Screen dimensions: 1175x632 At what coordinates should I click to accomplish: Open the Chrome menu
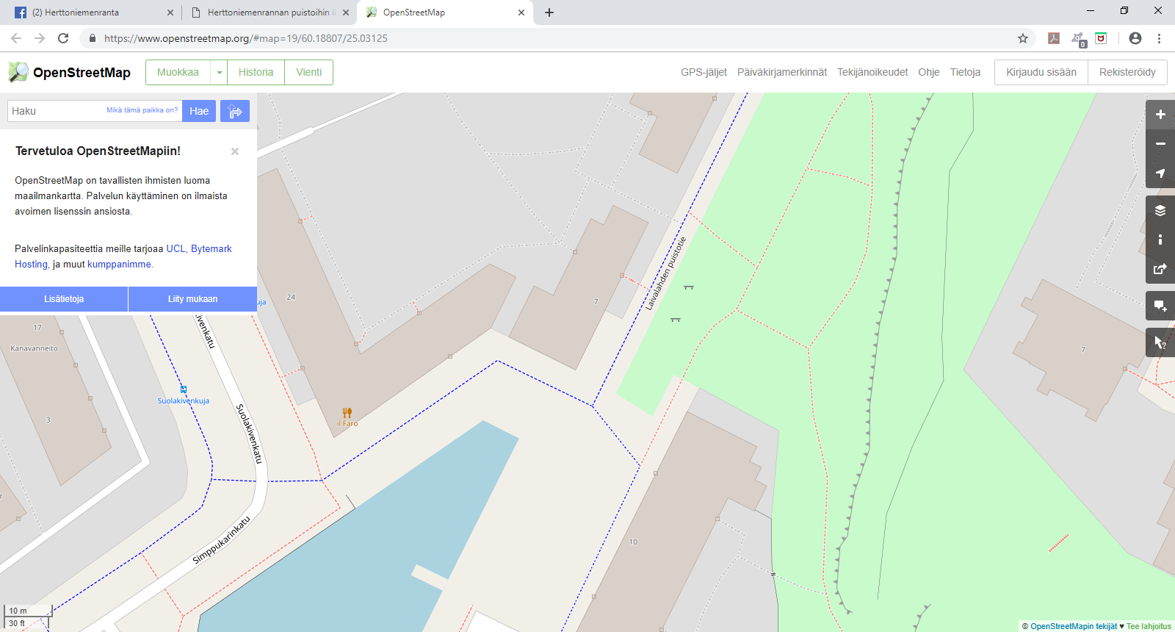[x=1159, y=38]
